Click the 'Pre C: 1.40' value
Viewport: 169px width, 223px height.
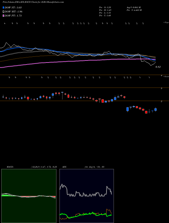pos(105,16)
